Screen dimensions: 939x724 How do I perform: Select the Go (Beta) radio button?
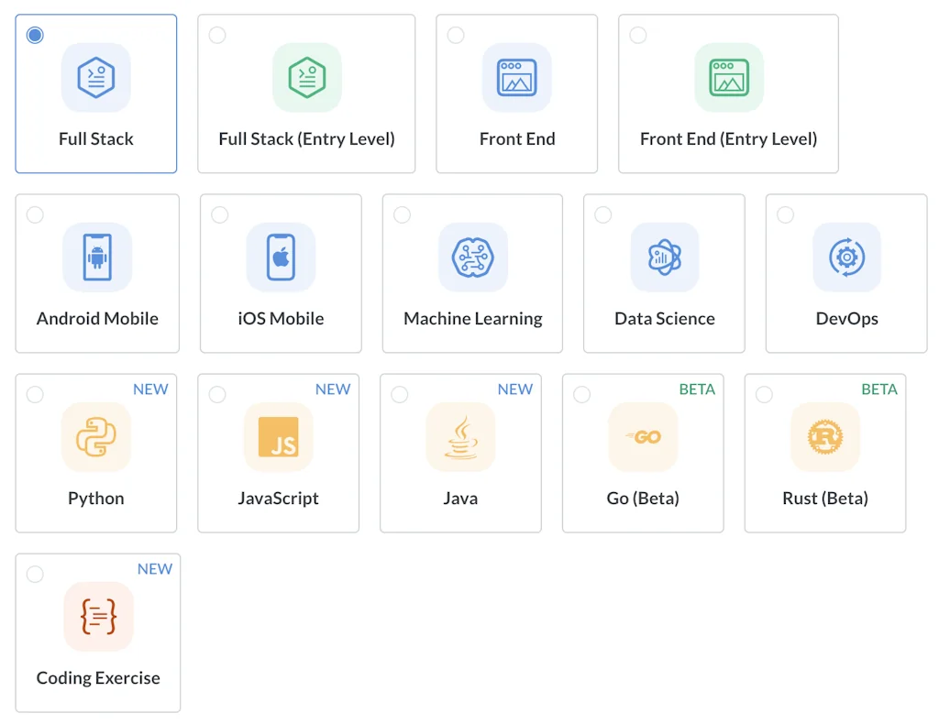point(582,394)
